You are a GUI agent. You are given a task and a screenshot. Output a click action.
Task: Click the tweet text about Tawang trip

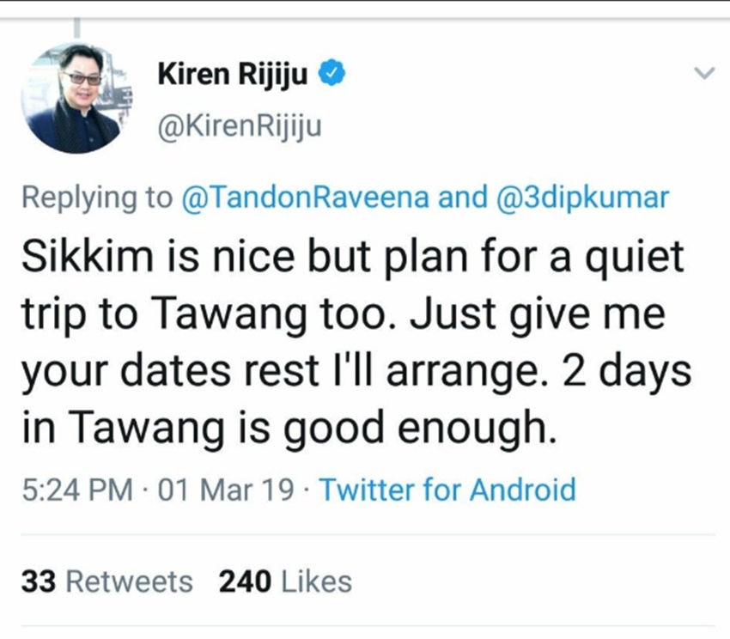[x=356, y=343]
